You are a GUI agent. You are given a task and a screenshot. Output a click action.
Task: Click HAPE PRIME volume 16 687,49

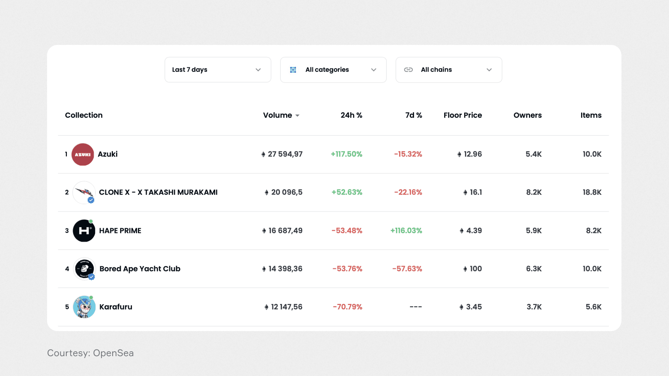tap(285, 230)
